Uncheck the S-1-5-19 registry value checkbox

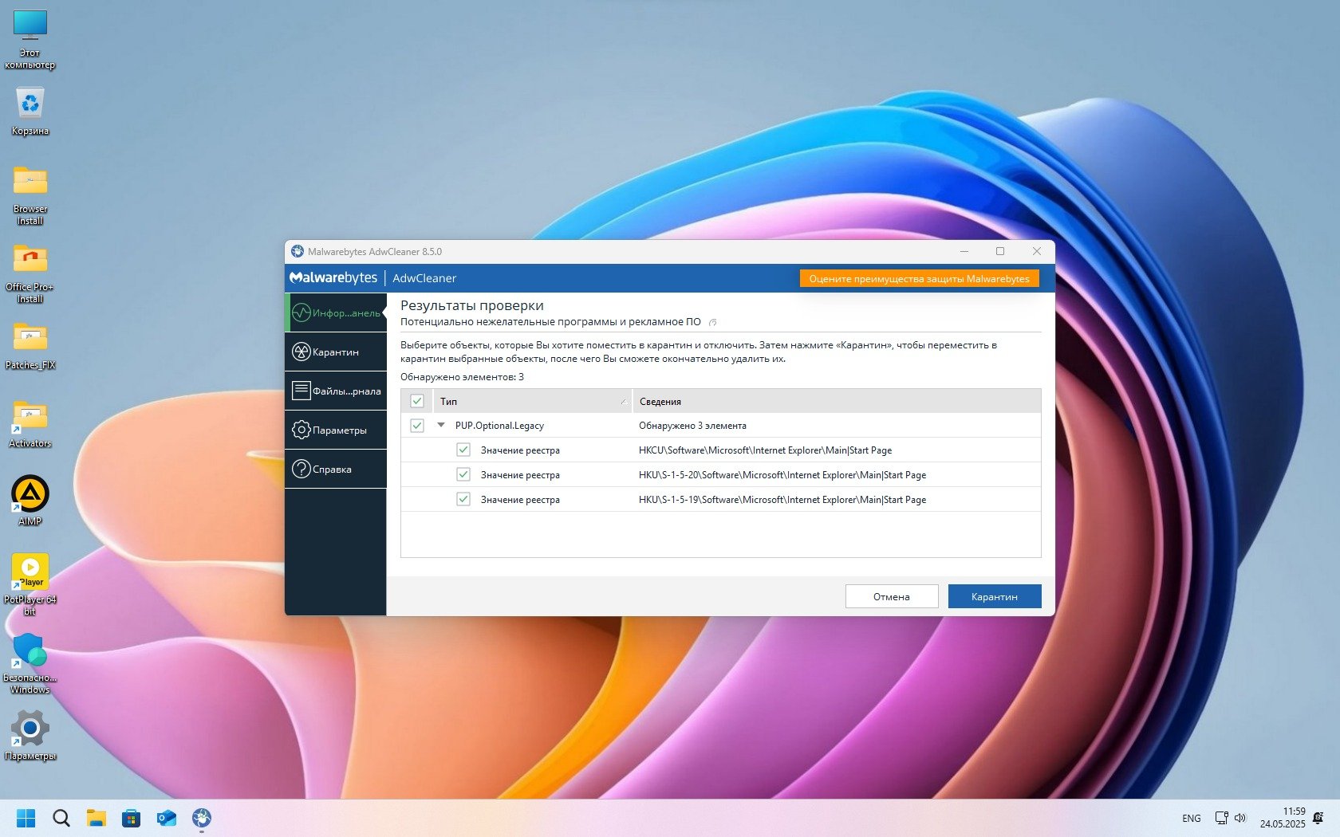[x=463, y=500]
